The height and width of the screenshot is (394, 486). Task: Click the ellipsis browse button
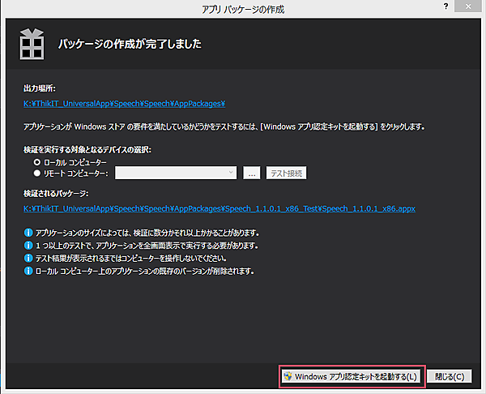click(x=252, y=173)
